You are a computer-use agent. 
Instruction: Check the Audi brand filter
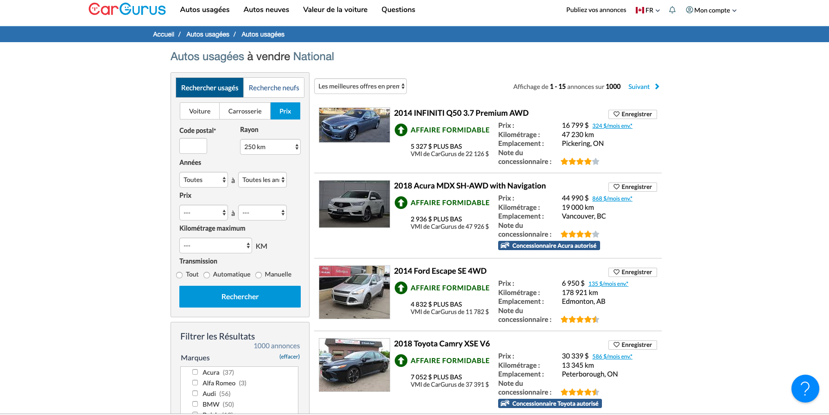coord(195,393)
